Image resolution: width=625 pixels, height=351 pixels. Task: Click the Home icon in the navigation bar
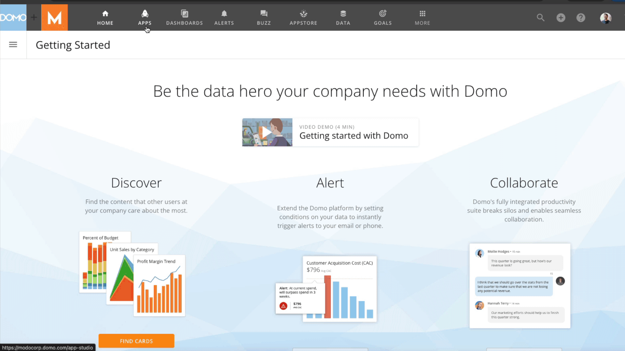pyautogui.click(x=105, y=14)
